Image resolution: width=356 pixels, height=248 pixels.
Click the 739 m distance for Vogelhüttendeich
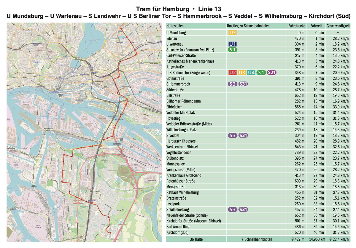coord(300,153)
